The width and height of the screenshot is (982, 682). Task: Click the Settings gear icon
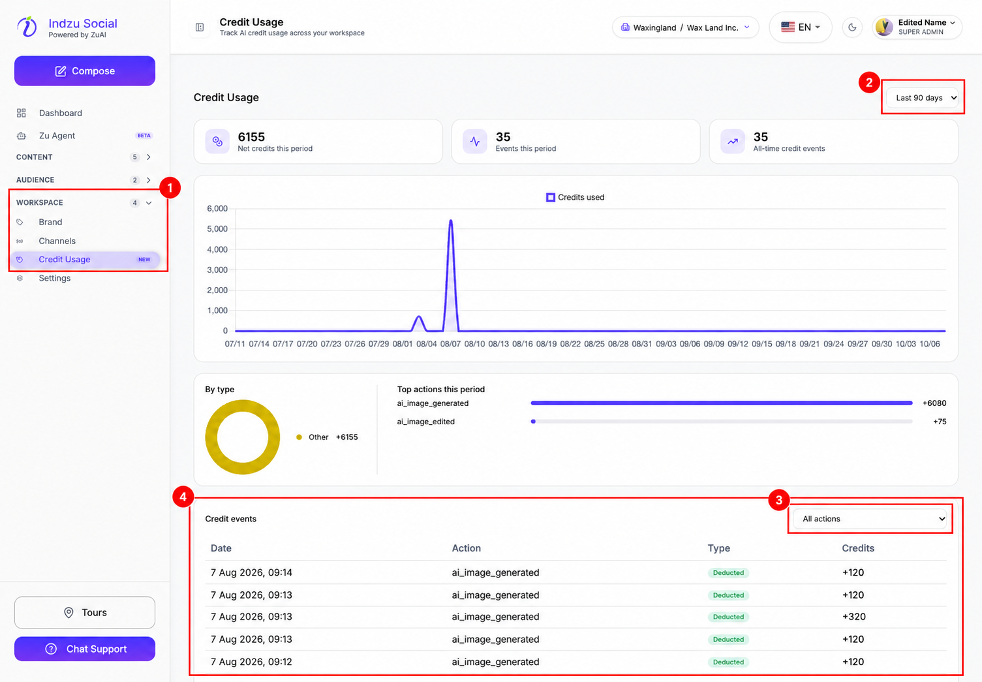[x=20, y=278]
